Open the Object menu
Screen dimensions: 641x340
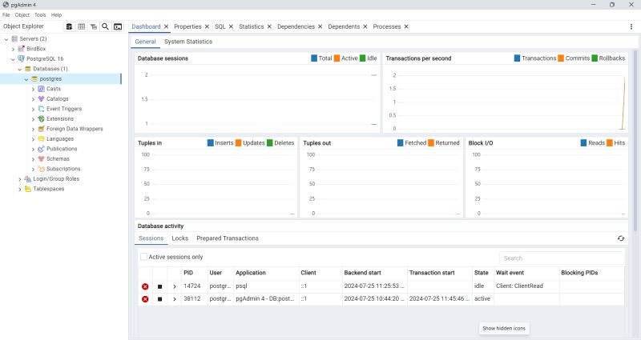pos(22,14)
